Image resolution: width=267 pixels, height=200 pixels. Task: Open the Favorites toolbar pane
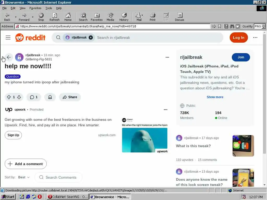[x=96, y=17]
